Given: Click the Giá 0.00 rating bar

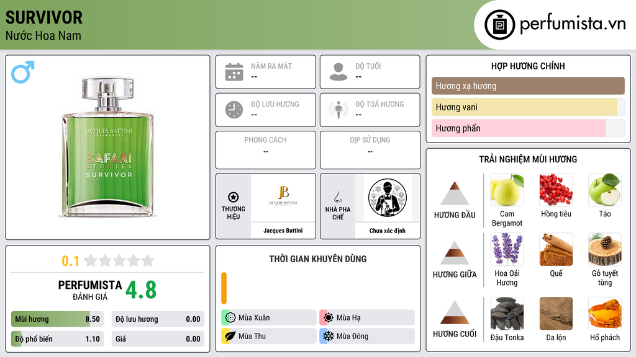Looking at the screenshot, I should (x=158, y=339).
